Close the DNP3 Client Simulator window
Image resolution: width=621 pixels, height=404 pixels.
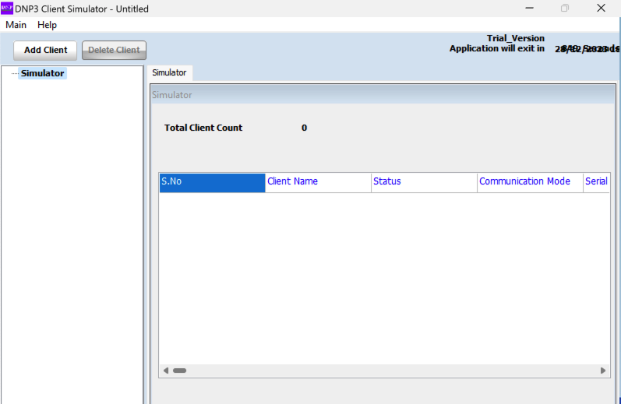pyautogui.click(x=601, y=8)
